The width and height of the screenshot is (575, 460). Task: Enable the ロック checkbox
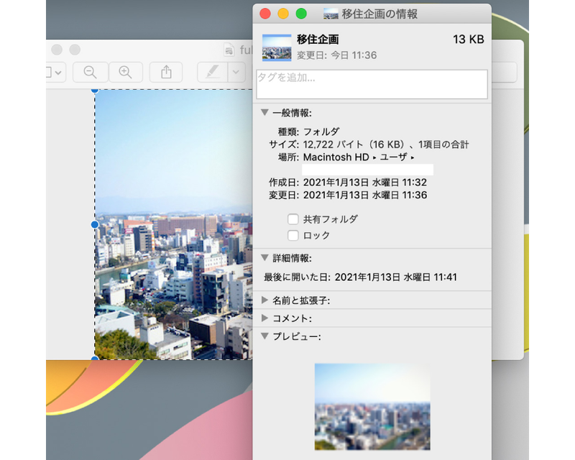click(x=293, y=235)
